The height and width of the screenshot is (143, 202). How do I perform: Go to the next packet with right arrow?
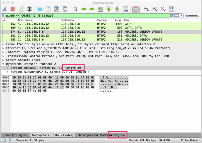point(92,9)
